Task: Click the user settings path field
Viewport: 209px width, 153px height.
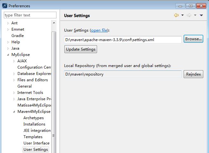Action: (x=123, y=40)
